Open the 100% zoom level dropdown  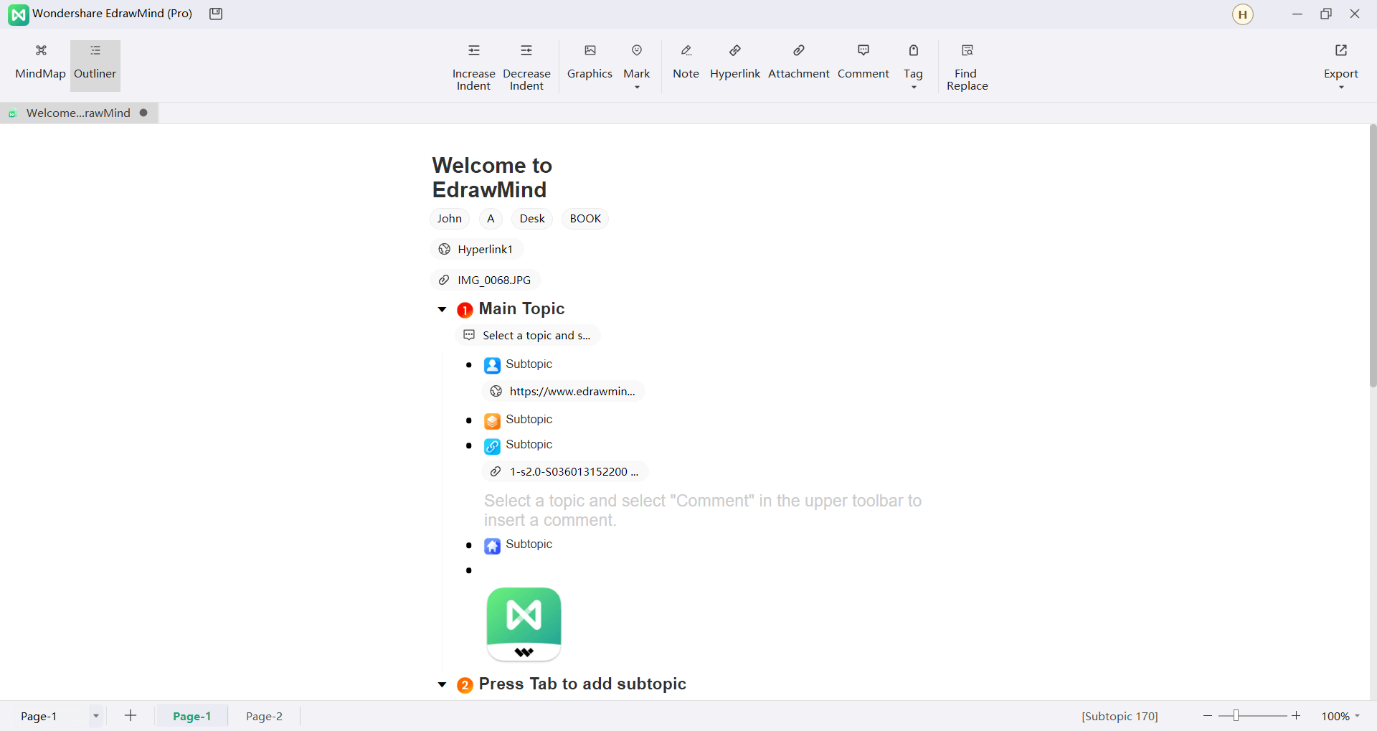(1358, 716)
